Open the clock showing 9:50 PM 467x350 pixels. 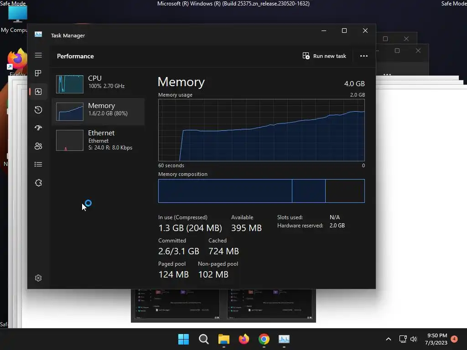click(x=436, y=339)
